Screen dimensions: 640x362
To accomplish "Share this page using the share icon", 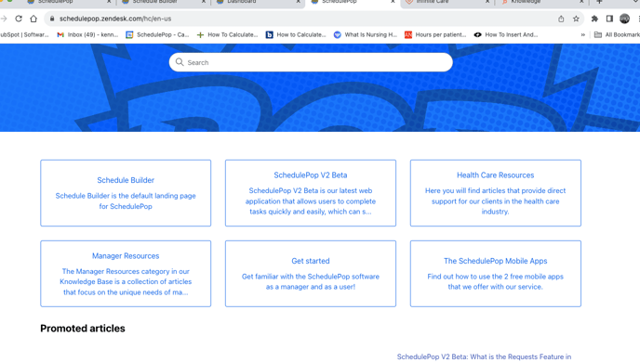I will [561, 19].
